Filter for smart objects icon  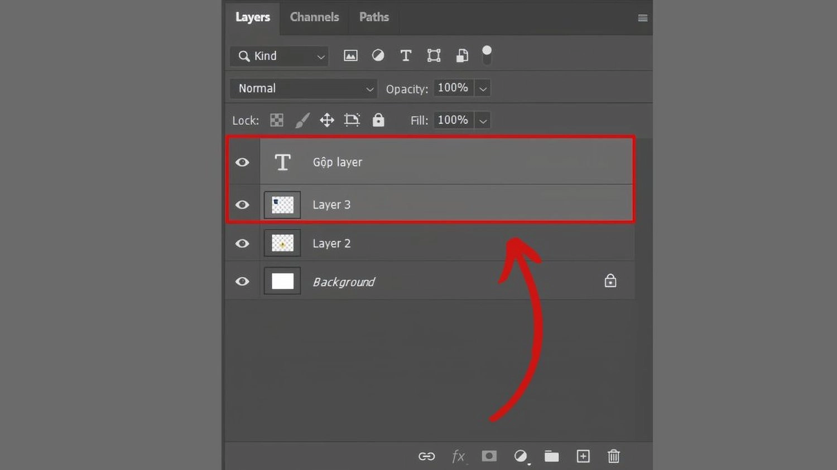462,55
